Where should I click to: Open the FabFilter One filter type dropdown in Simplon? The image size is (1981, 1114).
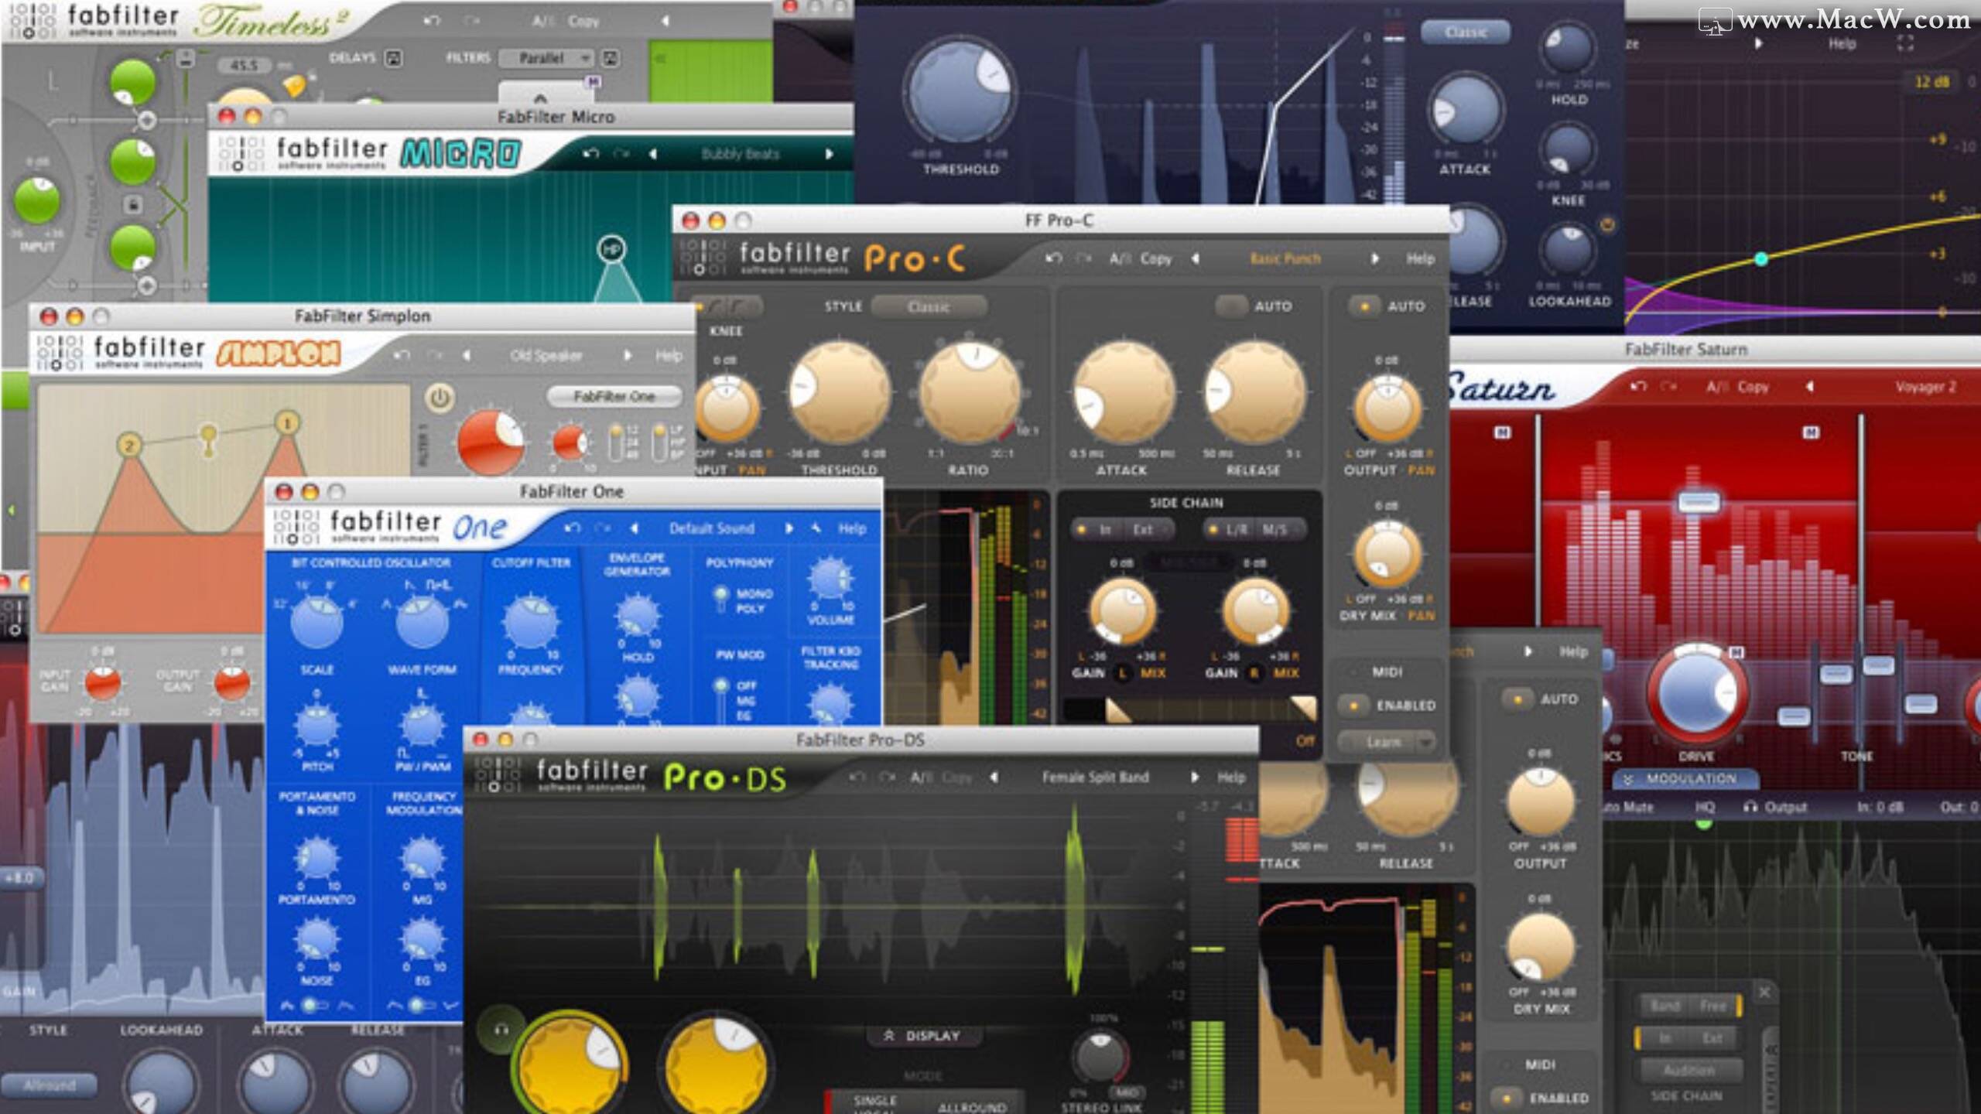coord(614,397)
